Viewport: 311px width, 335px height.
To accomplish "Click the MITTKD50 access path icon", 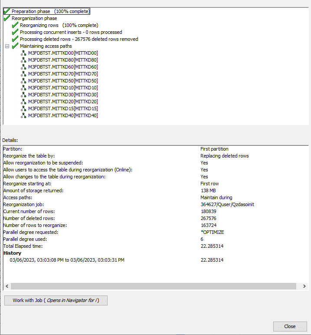I will (x=23, y=81).
